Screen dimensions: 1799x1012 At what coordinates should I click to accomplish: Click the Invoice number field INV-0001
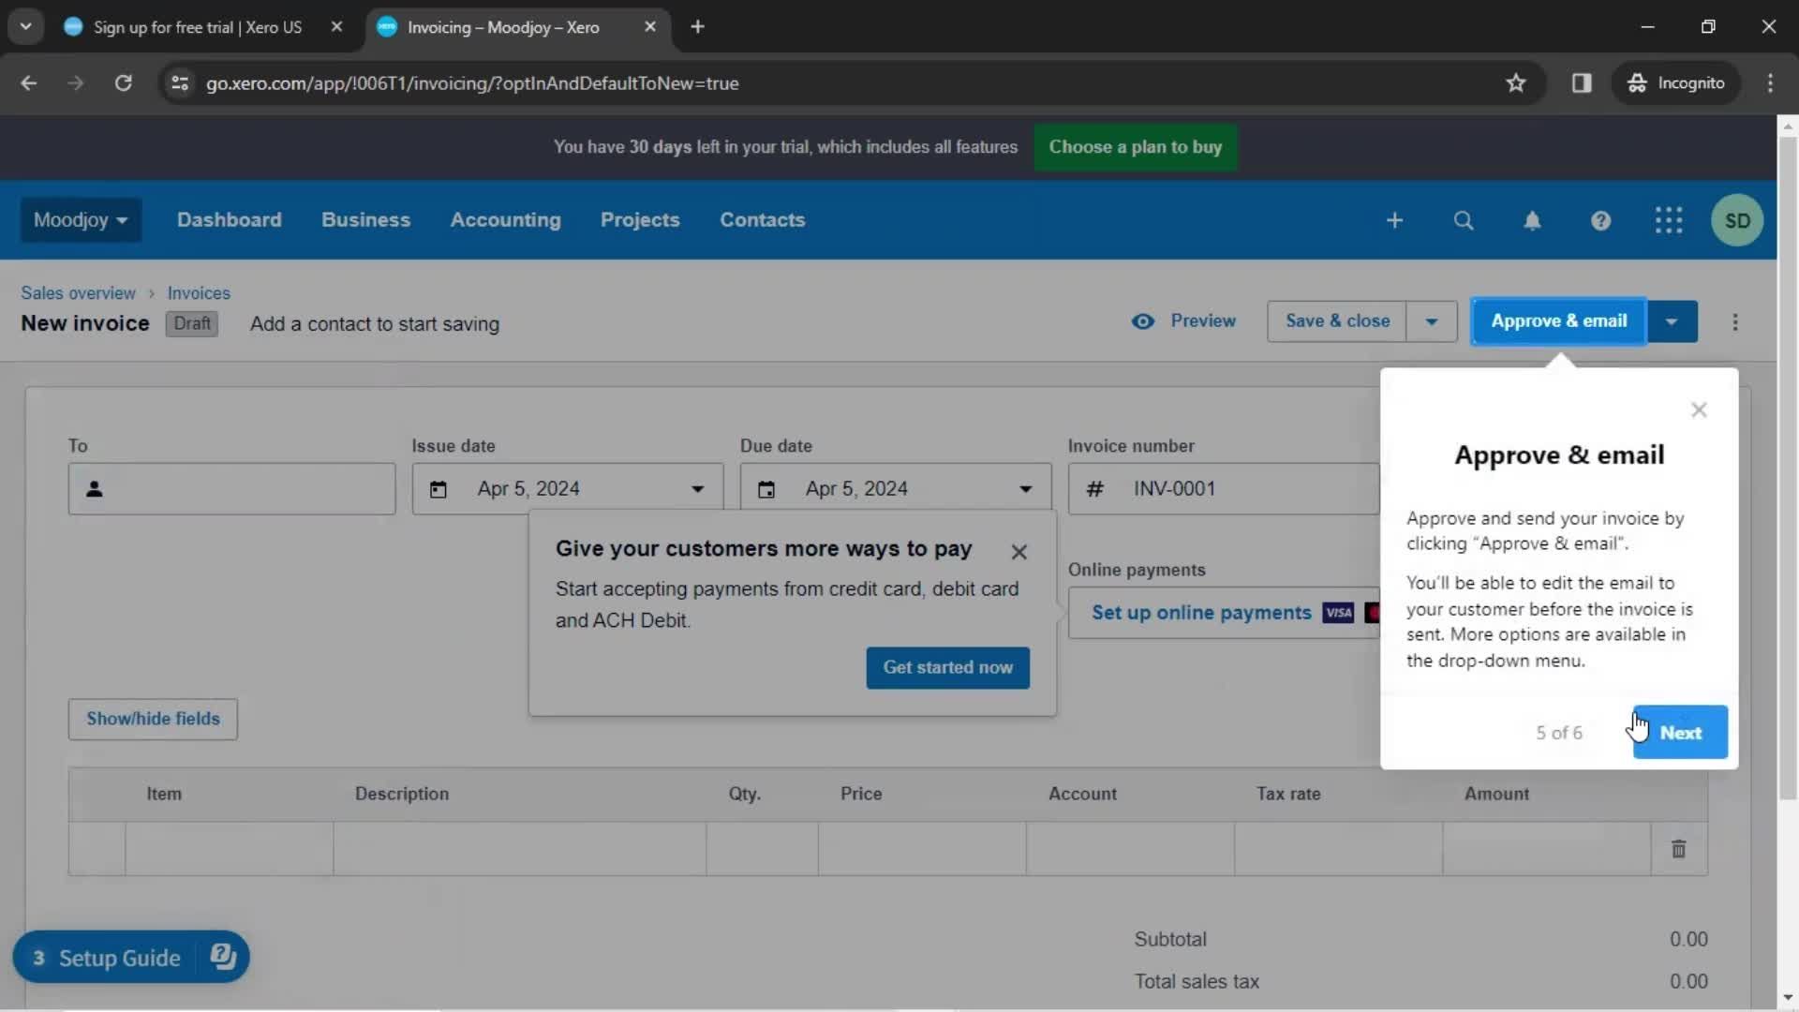tap(1224, 489)
